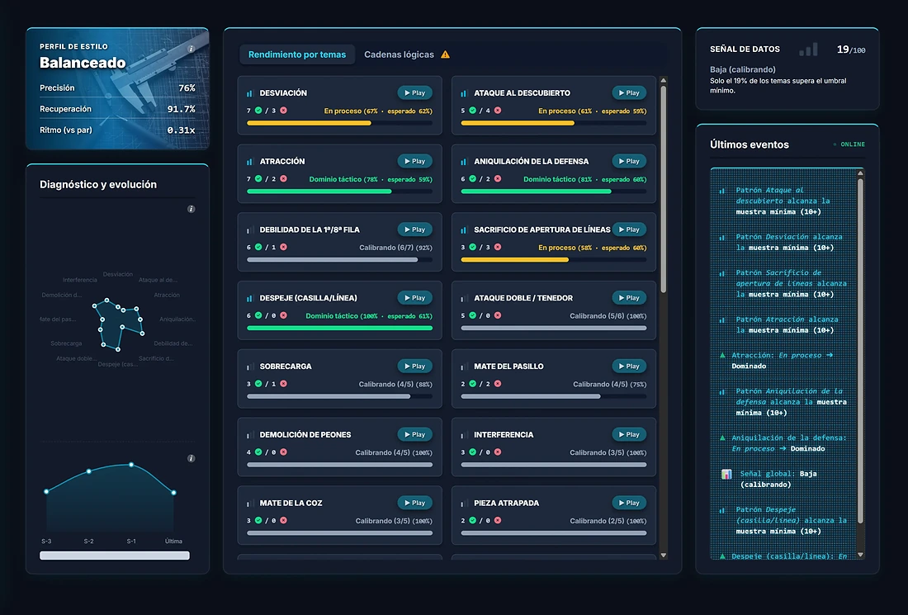This screenshot has height=615, width=908.
Task: Click signal bars icon next to Señal de datos
Action: tap(808, 50)
